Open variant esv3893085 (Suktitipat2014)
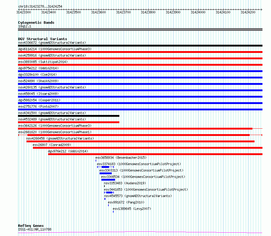The height and width of the screenshot is (236, 271). [x=43, y=62]
